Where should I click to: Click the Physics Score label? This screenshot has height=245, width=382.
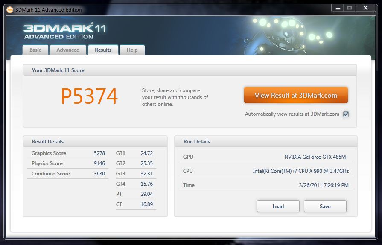(x=47, y=163)
